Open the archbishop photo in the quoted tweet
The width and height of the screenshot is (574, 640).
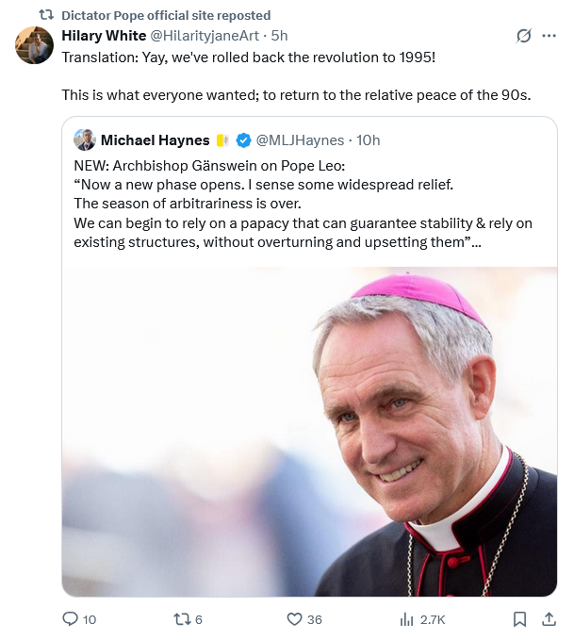309,432
